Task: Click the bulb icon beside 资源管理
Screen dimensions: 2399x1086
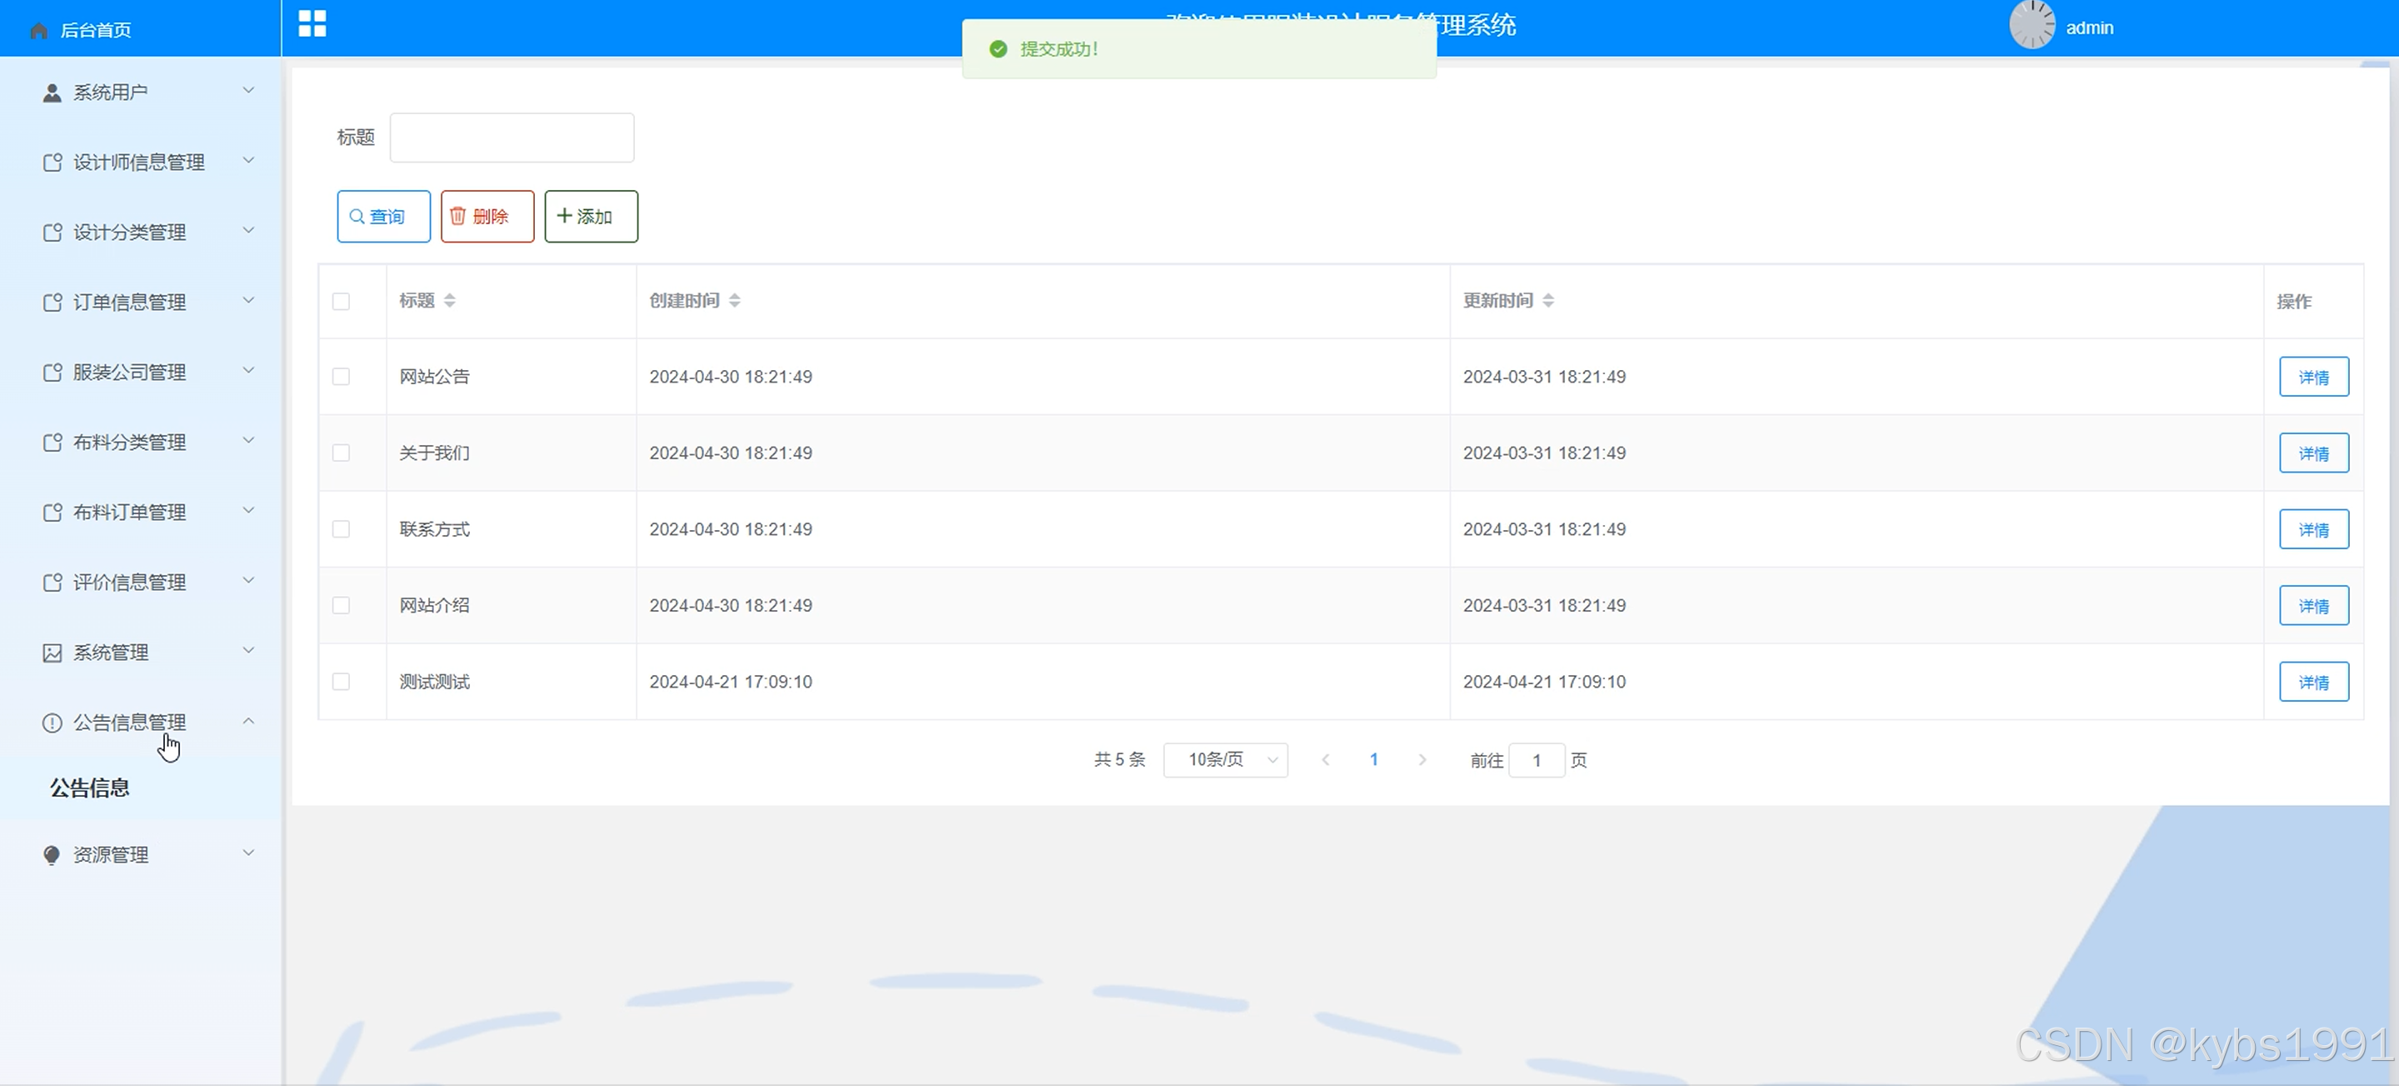Action: coord(52,855)
